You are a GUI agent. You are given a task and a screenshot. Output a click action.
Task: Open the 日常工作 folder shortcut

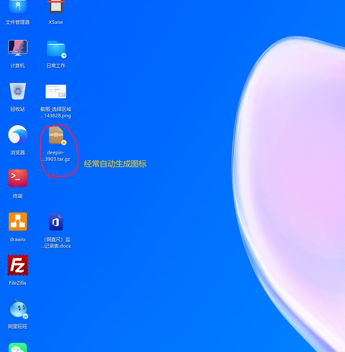tap(56, 49)
